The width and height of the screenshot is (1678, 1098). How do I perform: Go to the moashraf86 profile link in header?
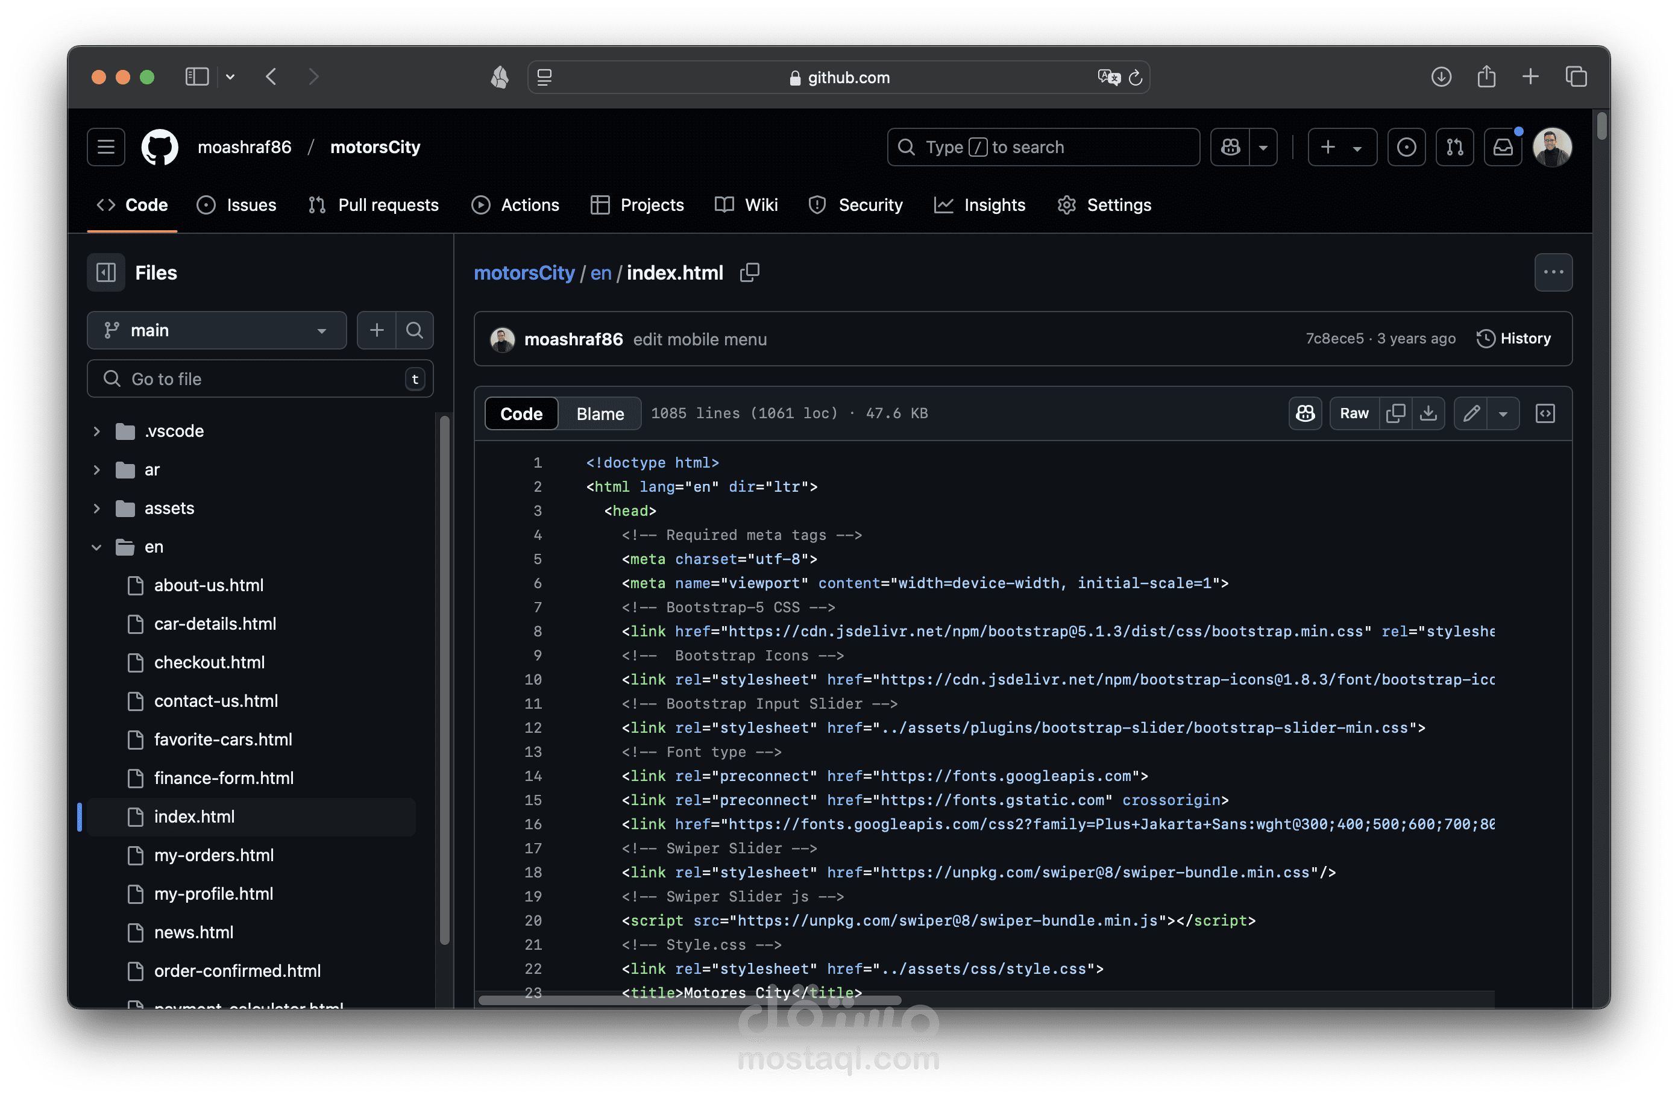244,147
